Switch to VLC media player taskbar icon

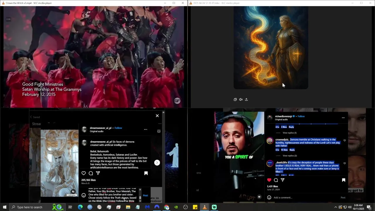[204, 207]
